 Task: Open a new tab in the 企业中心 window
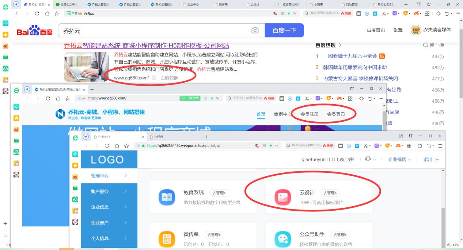point(206,137)
